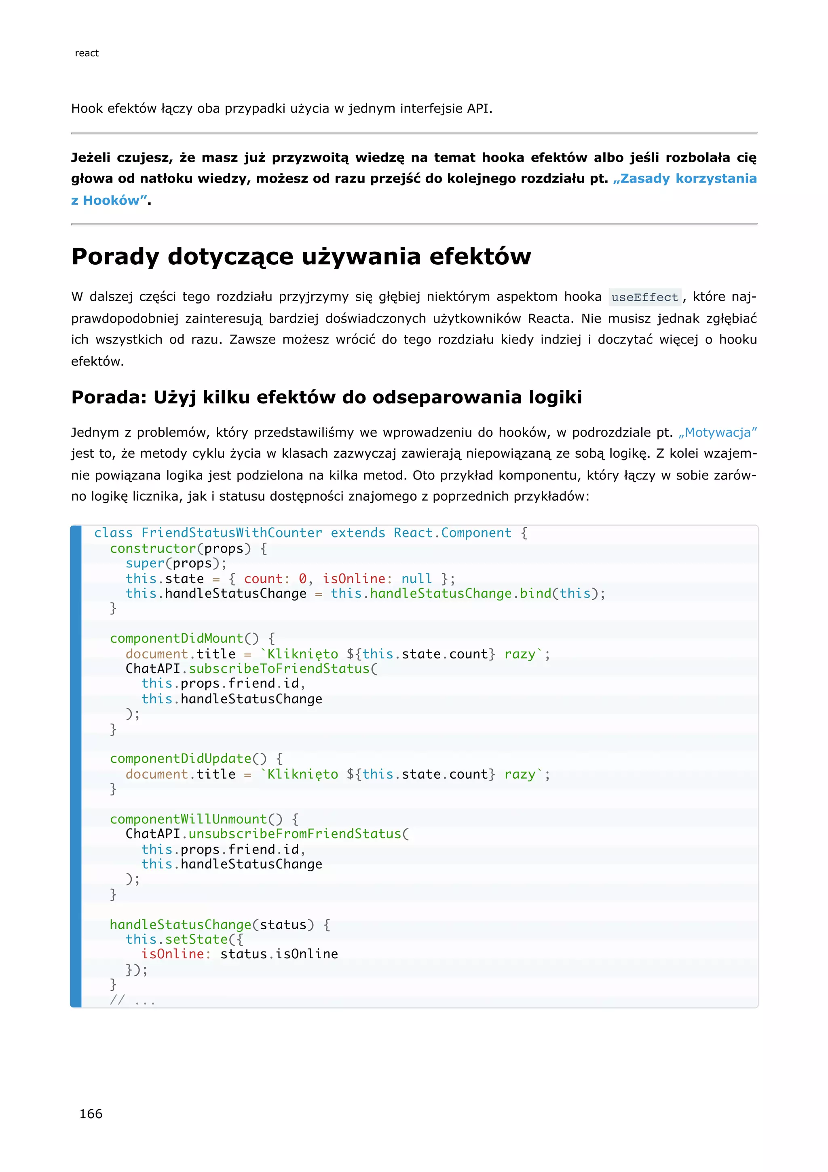This screenshot has width=828, height=1172.
Task: Click the 'super(props);' code line
Action: [176, 563]
